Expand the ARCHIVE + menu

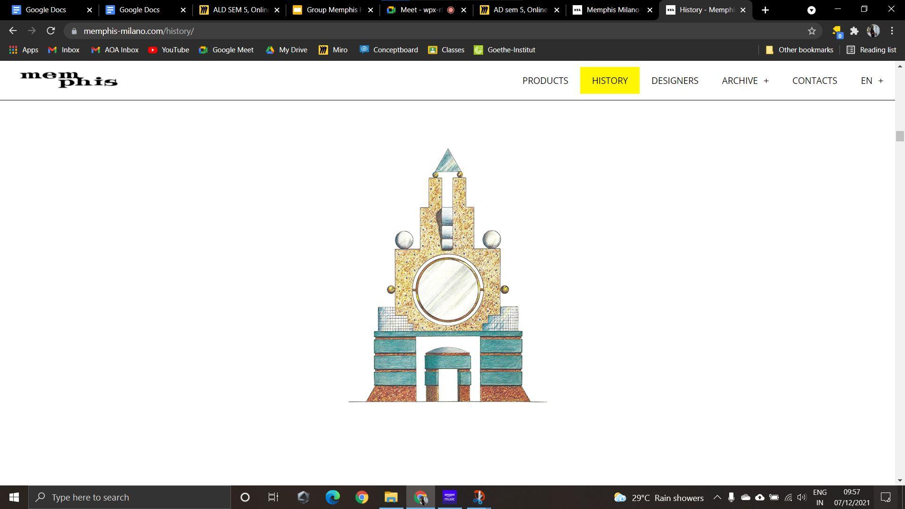(745, 81)
